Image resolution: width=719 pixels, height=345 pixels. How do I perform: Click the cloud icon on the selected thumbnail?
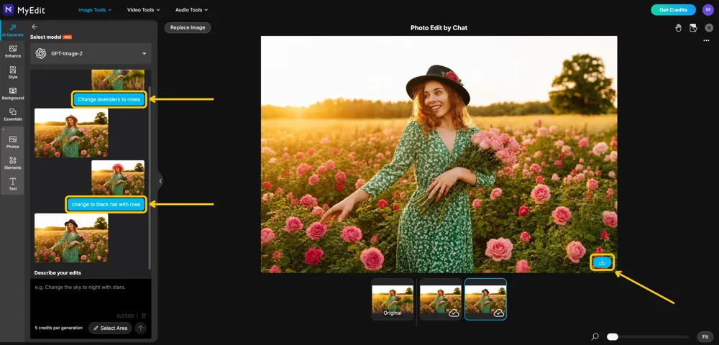499,313
